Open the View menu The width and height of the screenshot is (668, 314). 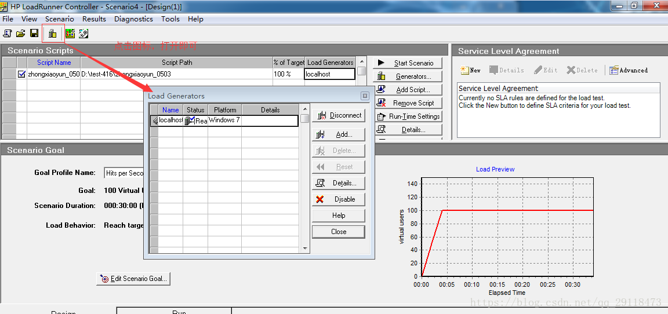point(30,19)
